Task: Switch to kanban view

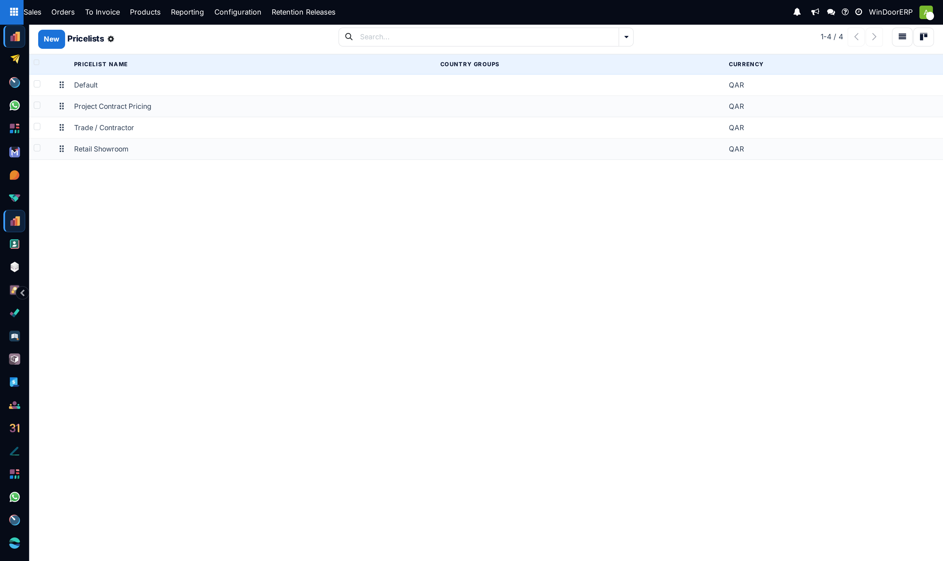Action: [x=923, y=37]
